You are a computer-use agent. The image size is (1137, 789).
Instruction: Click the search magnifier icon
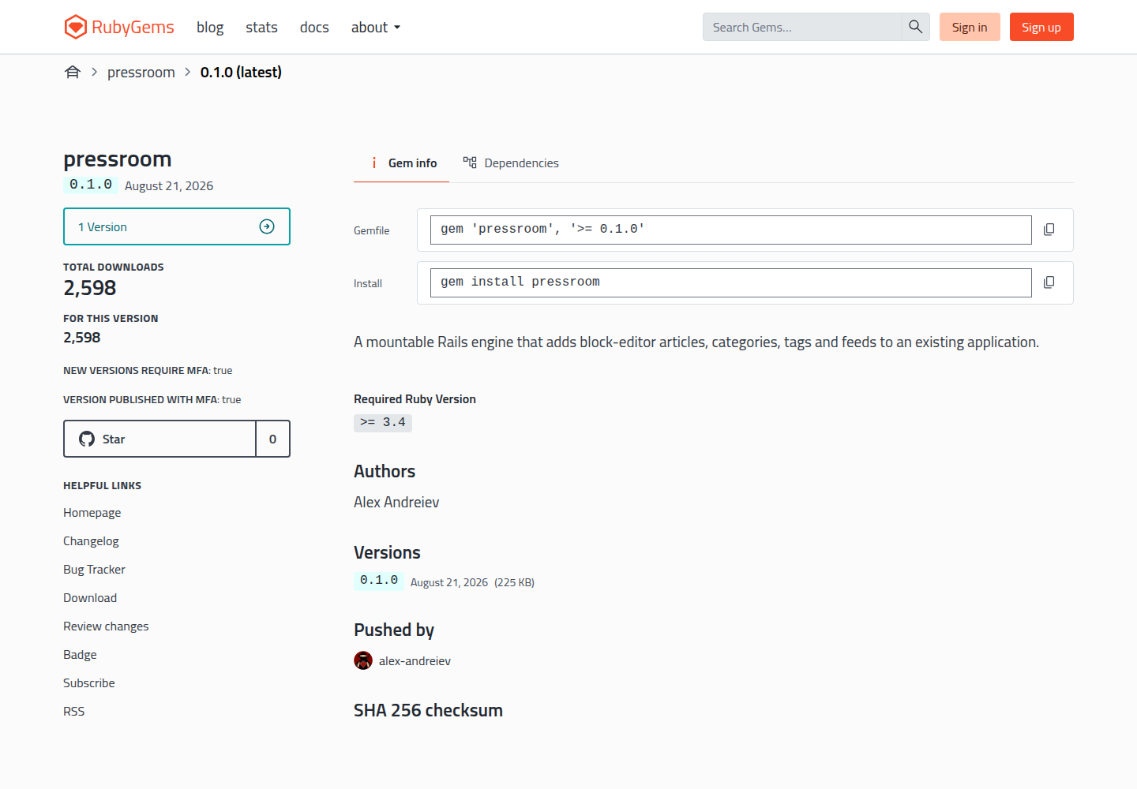915,27
